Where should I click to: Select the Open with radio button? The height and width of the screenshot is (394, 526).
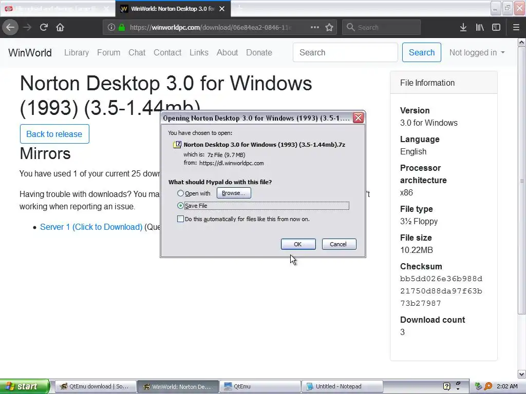tap(180, 193)
